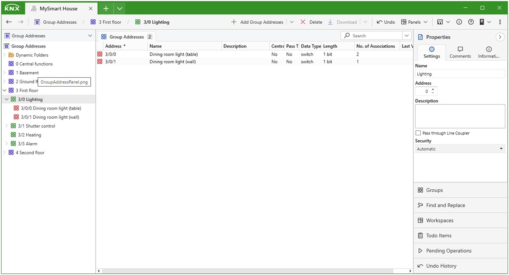Collapse the 3 First floor node

pyautogui.click(x=5, y=90)
